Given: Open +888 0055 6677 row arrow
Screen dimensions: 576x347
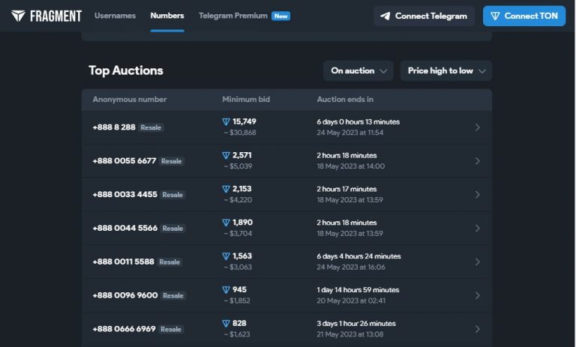Looking at the screenshot, I should [x=478, y=161].
